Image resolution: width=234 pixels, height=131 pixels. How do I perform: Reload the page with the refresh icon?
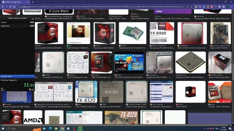click(x=11, y=7)
